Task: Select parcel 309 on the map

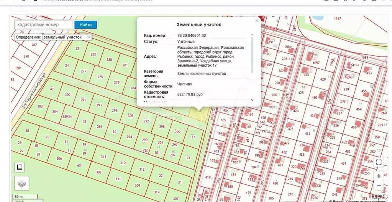Action: [x=138, y=185]
